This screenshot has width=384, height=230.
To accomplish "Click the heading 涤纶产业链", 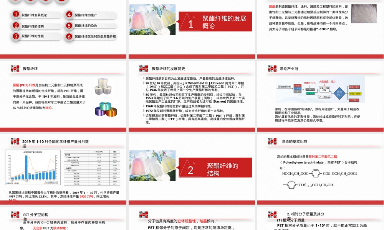I will (x=289, y=69).
